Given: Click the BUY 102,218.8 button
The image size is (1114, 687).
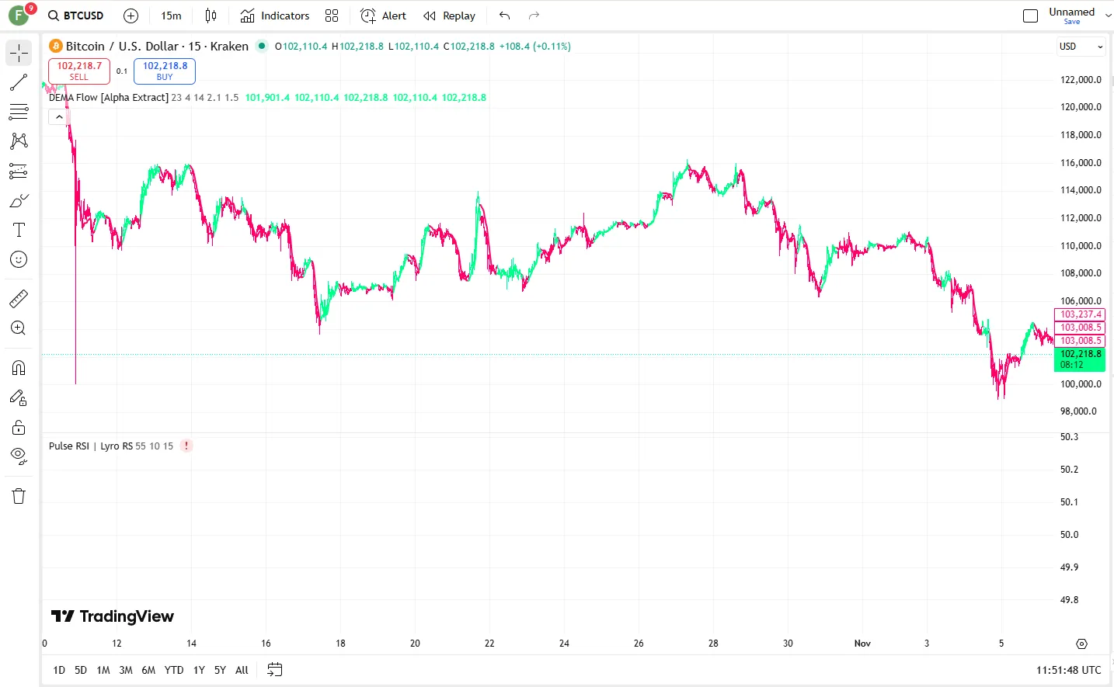Looking at the screenshot, I should (x=165, y=71).
